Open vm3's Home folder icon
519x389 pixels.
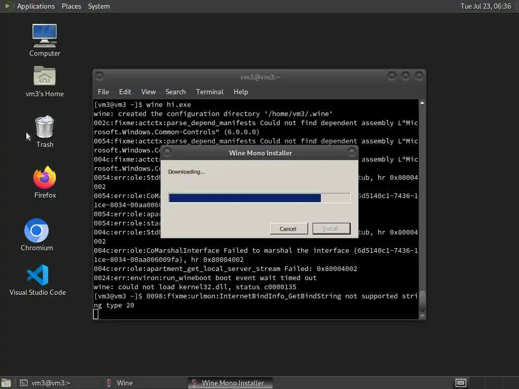pos(45,81)
